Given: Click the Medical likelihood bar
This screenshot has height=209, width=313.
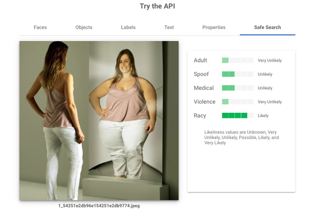Looking at the screenshot, I should [238, 88].
